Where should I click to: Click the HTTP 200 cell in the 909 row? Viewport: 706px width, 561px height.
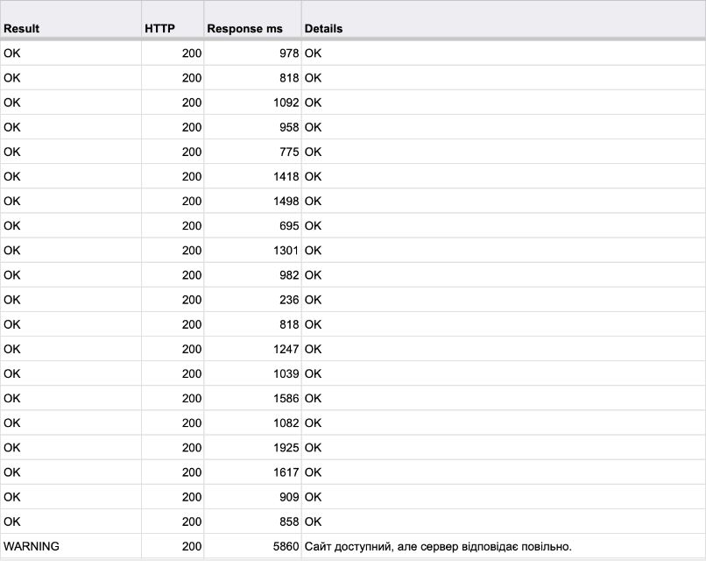click(173, 496)
